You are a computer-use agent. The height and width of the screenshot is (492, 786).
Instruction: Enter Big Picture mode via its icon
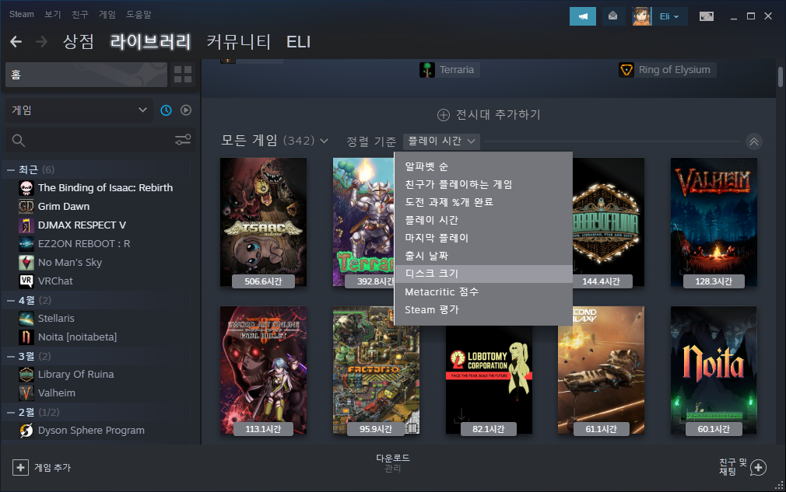(x=707, y=16)
